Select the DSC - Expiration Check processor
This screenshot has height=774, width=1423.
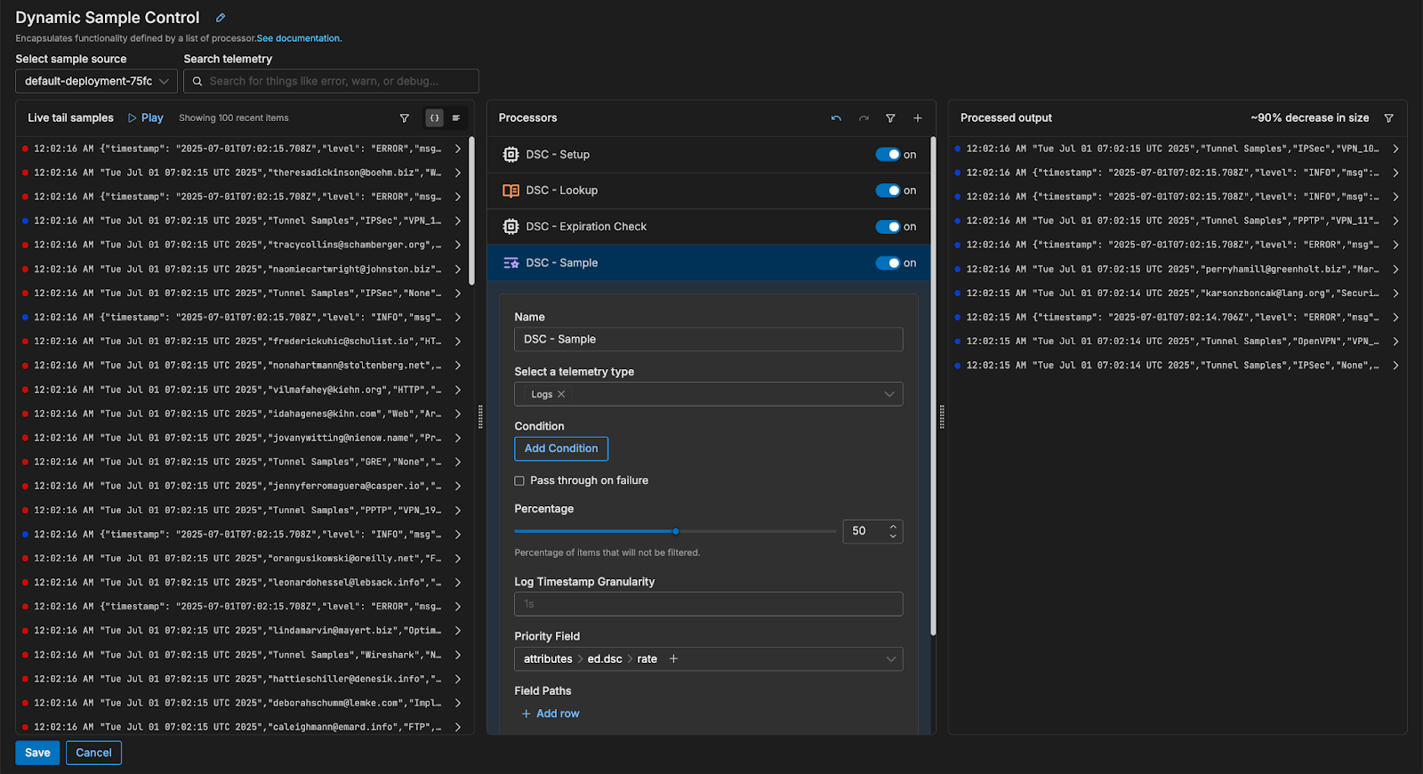[586, 227]
